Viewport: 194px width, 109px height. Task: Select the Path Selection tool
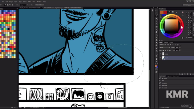coord(156,53)
